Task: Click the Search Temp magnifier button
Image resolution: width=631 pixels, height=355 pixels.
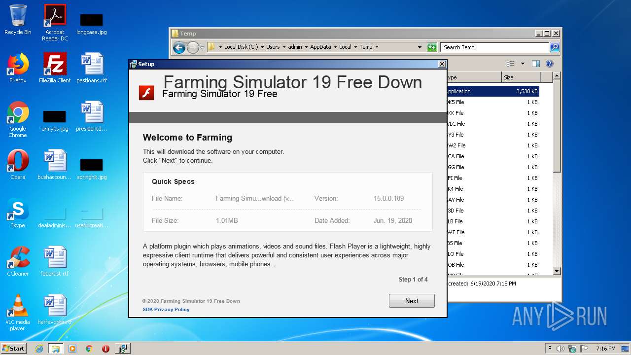Action: coord(555,47)
